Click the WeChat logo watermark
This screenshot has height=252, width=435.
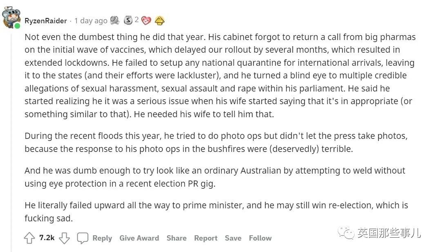(x=346, y=232)
